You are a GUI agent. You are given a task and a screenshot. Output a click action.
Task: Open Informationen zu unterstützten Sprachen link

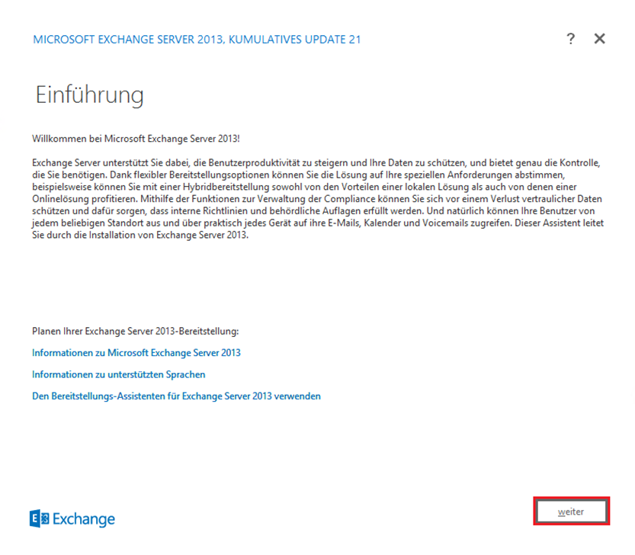point(118,374)
